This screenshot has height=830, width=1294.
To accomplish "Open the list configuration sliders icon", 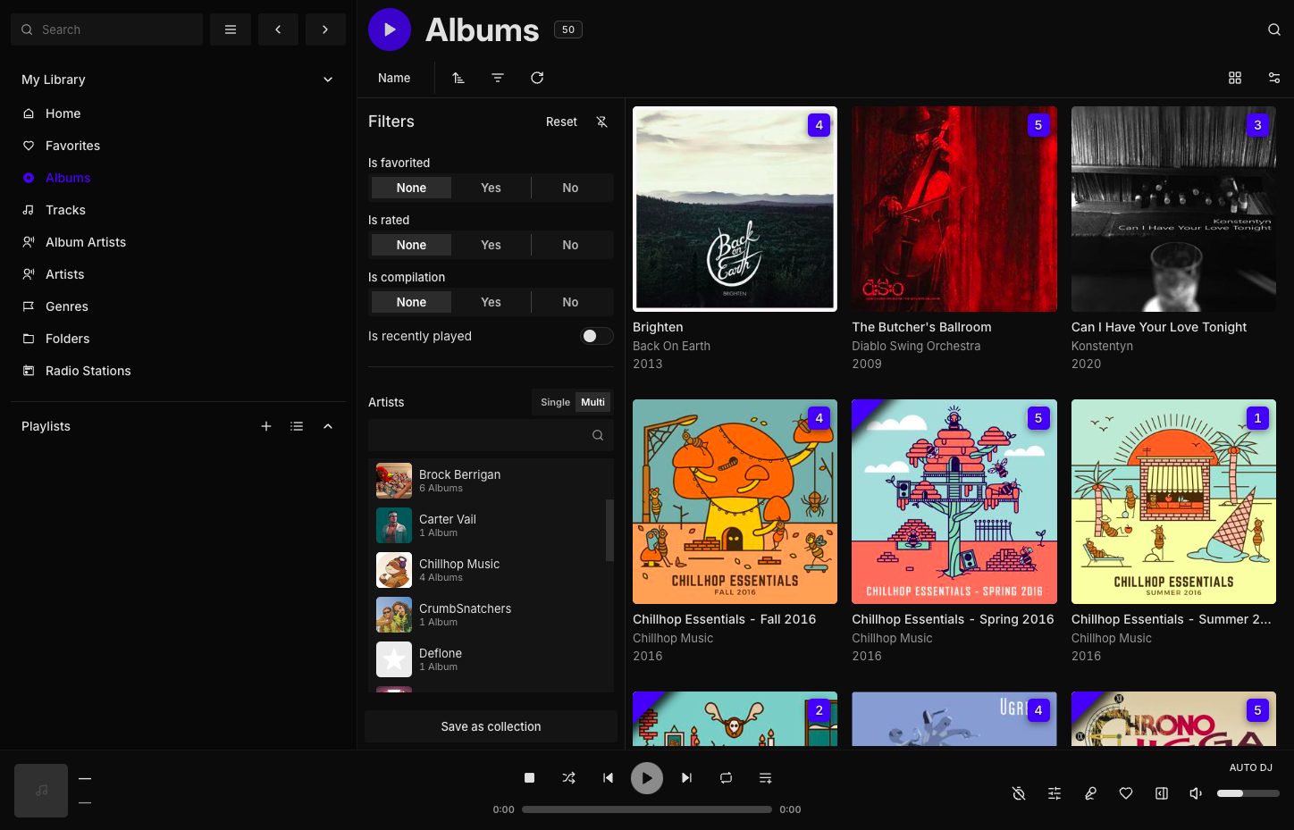I will coord(1274,78).
